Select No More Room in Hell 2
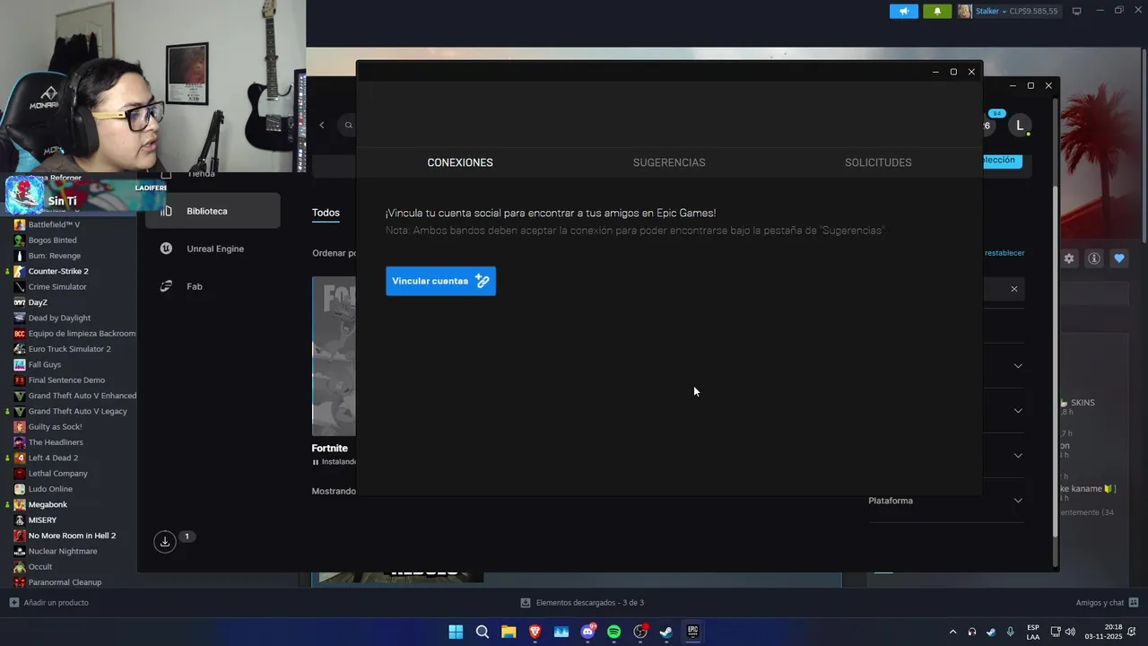 pyautogui.click(x=72, y=536)
